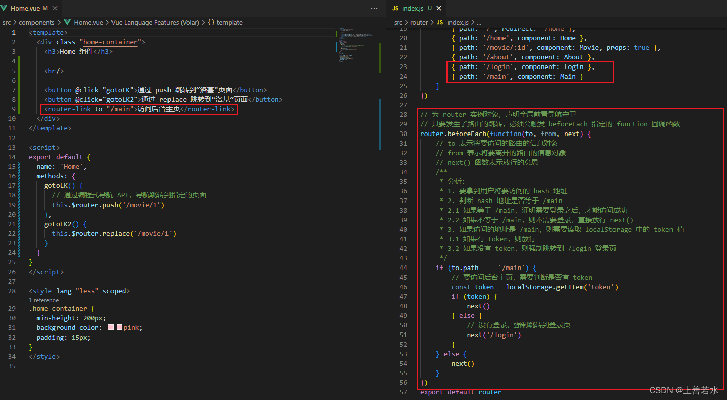Click the '/login' route with component Login
Viewport: 727px width, 400px height.
tap(523, 66)
